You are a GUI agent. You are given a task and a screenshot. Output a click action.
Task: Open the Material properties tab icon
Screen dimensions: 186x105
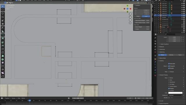(x=155, y=75)
